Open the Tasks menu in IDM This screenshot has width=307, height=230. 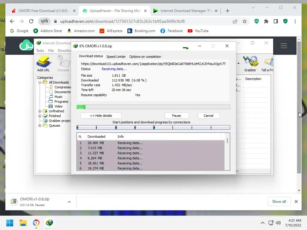[x=40, y=50]
